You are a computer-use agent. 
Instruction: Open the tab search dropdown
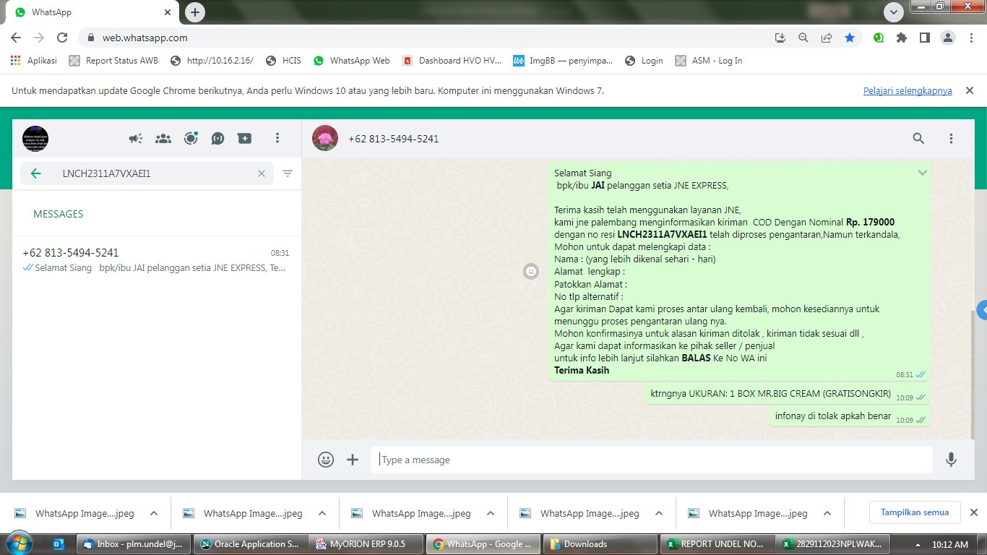coord(894,12)
